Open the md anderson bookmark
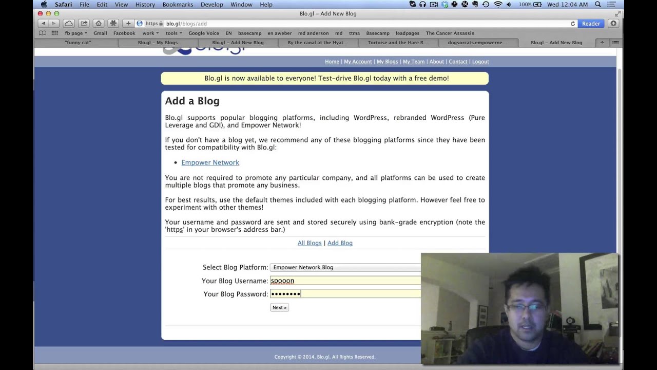Image resolution: width=657 pixels, height=370 pixels. (313, 33)
